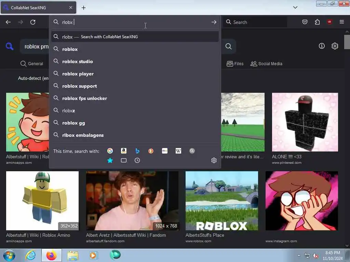Click the page vertical scrollbar thumb
The height and width of the screenshot is (262, 350).
click(x=347, y=42)
